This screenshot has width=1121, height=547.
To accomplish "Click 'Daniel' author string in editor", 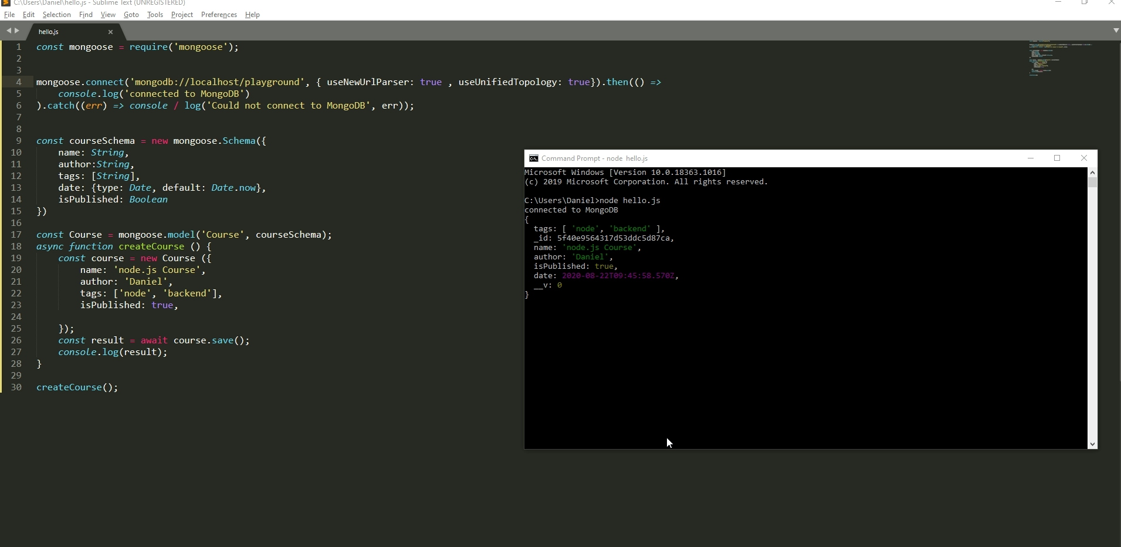I will pyautogui.click(x=145, y=282).
